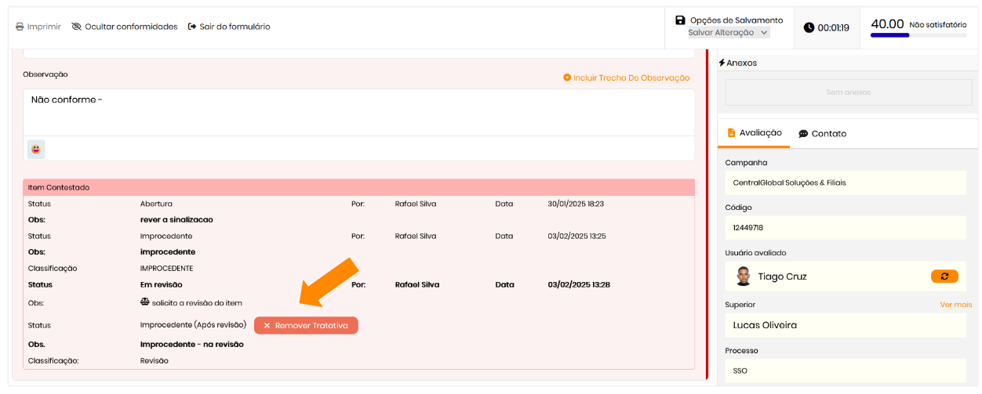Click the Sair do formulário exit icon

tap(192, 27)
